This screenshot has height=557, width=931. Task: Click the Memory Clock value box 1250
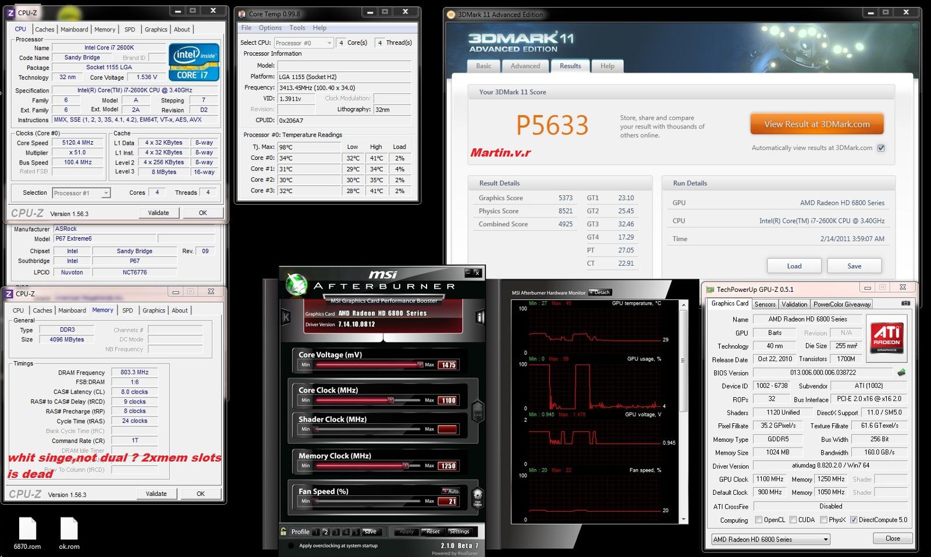(x=448, y=466)
